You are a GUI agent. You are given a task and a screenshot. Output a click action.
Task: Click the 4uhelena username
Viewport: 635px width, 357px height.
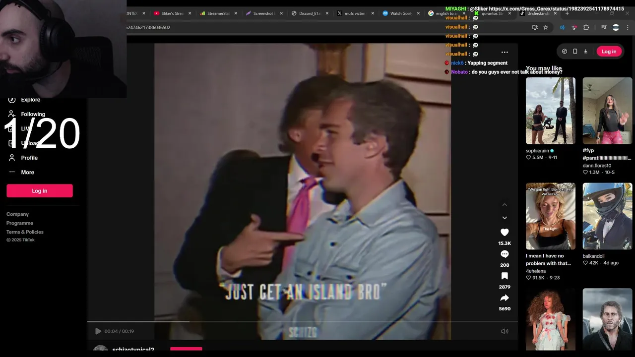tap(536, 271)
